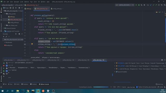Click the green Git commit checkmark
This screenshot has height=93, width=166.
(153, 5)
